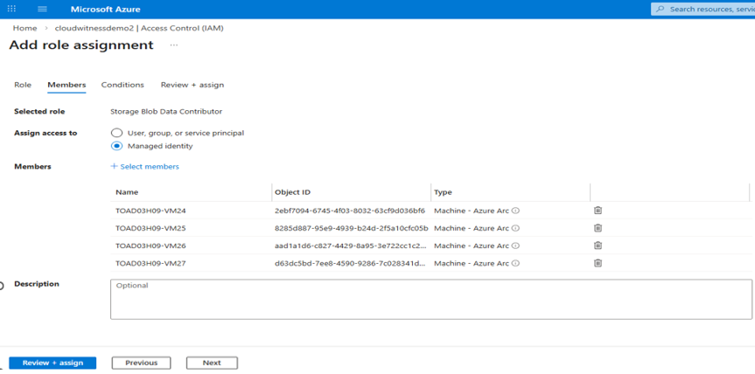
Task: Show info icon for TOAD03H09-VM25 type
Action: pos(515,228)
